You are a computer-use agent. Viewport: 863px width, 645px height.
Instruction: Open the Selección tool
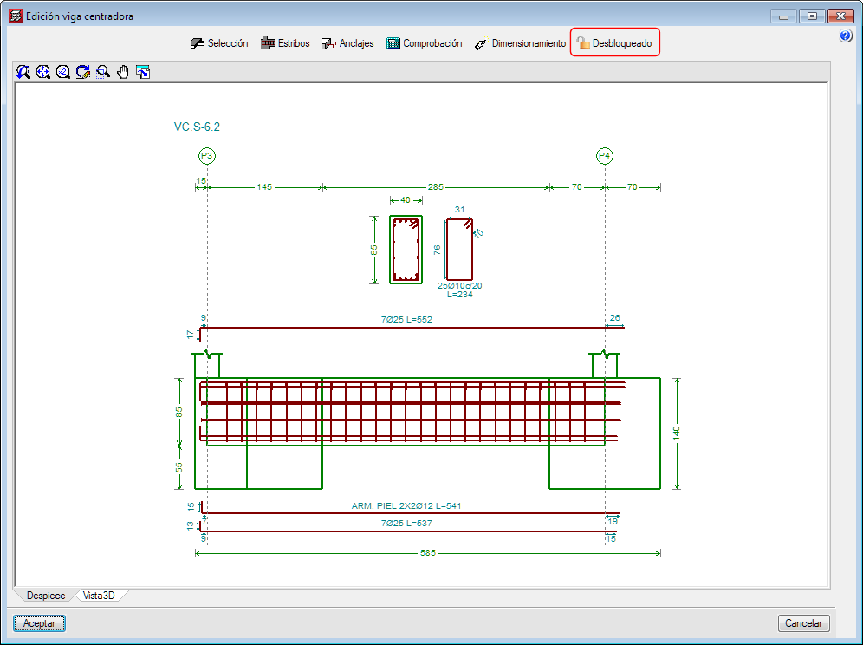click(x=219, y=43)
